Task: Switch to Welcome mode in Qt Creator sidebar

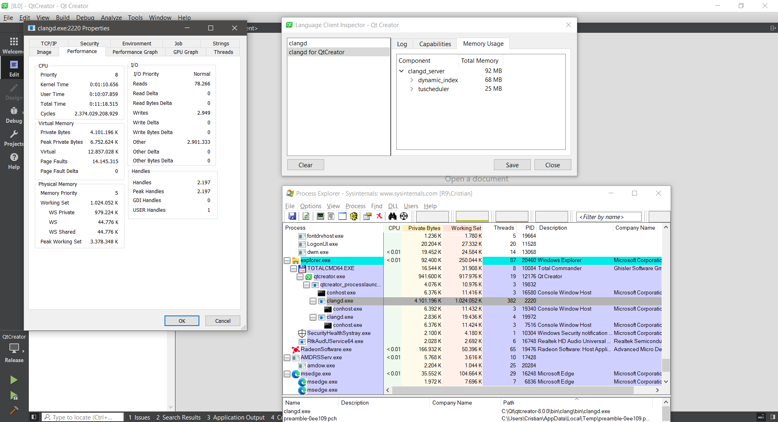Action: tap(14, 45)
